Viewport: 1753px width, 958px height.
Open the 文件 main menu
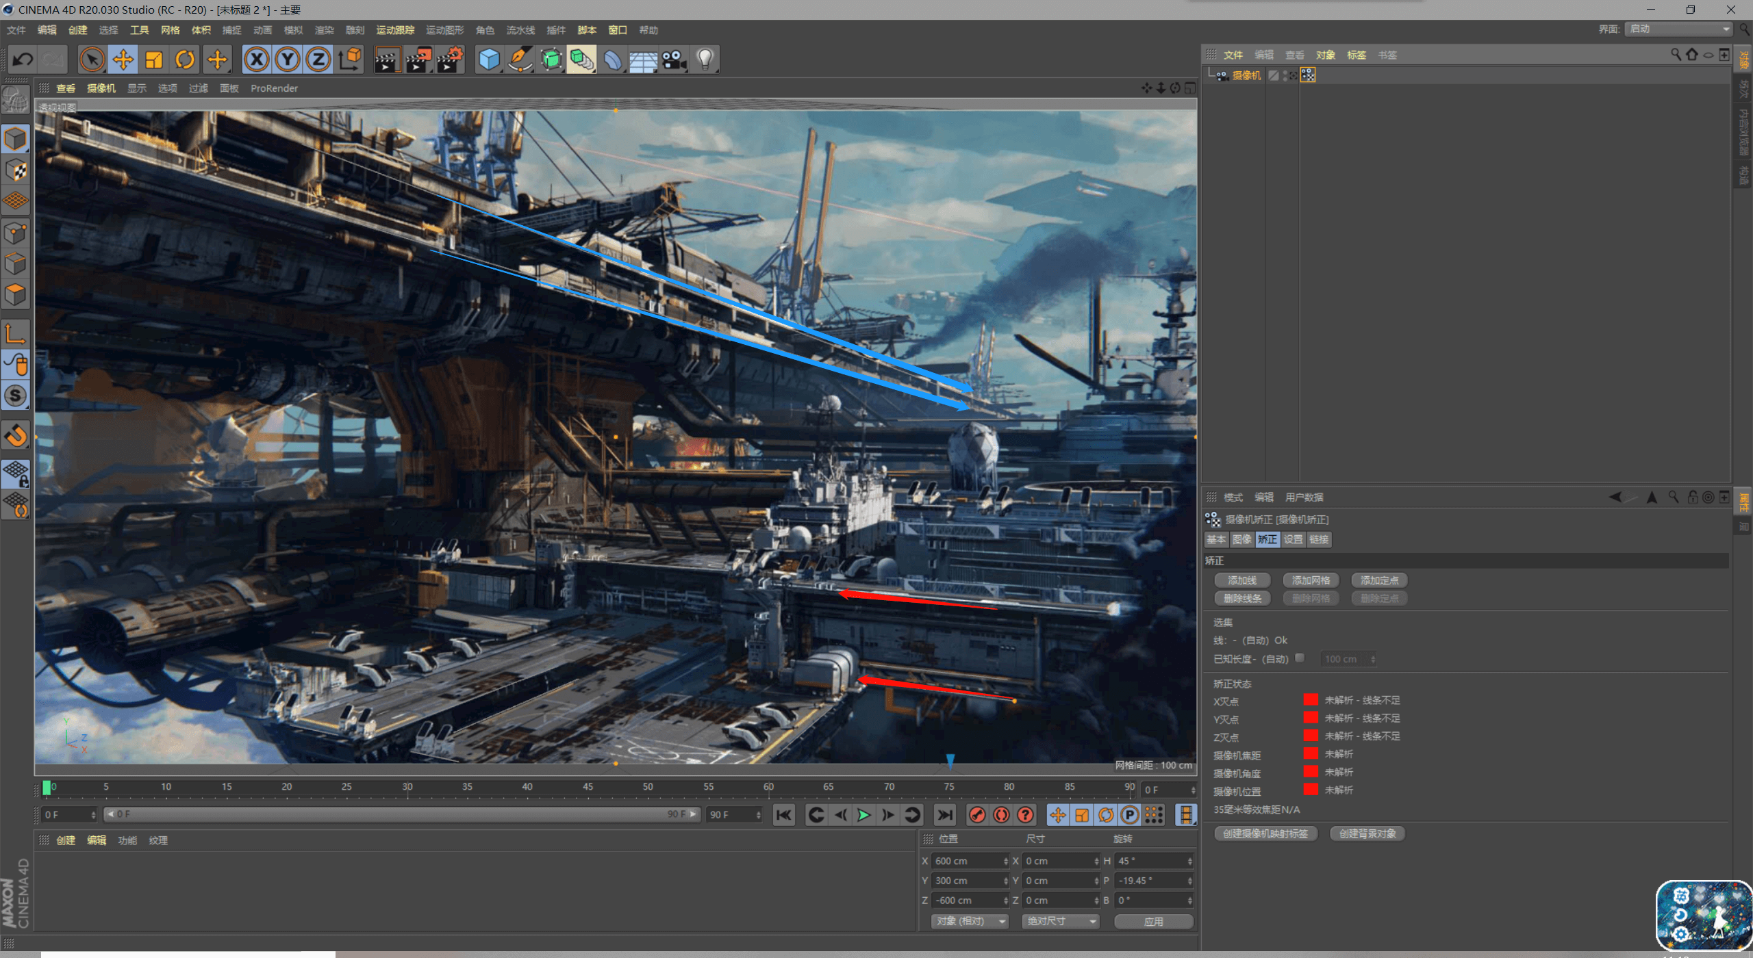coord(16,30)
